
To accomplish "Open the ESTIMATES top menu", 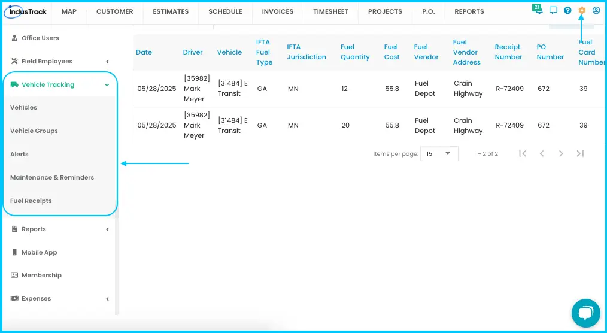I will point(171,11).
